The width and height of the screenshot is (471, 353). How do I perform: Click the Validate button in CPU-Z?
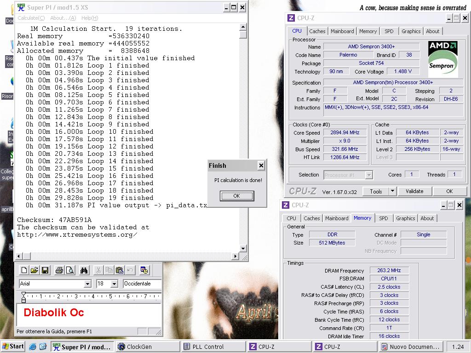tap(414, 191)
